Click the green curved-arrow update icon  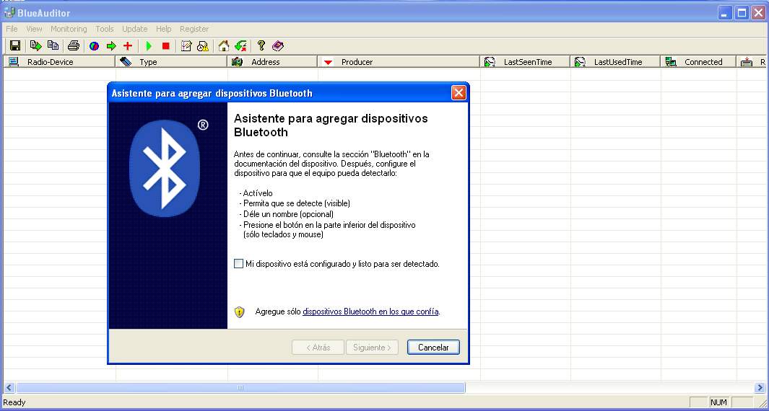240,46
